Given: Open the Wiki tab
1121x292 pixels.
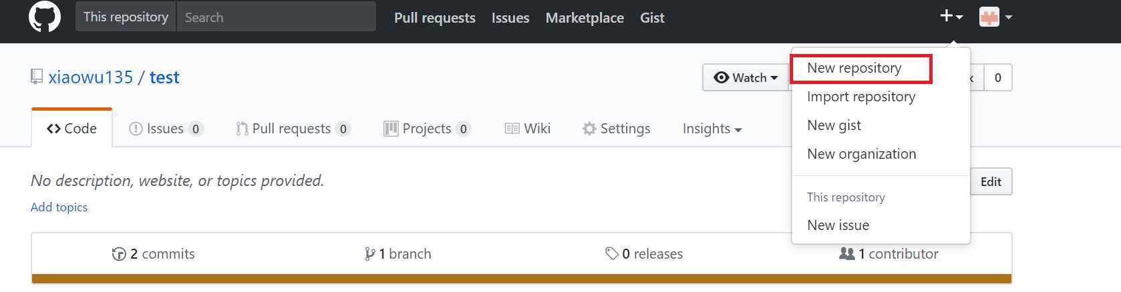Looking at the screenshot, I should (527, 129).
